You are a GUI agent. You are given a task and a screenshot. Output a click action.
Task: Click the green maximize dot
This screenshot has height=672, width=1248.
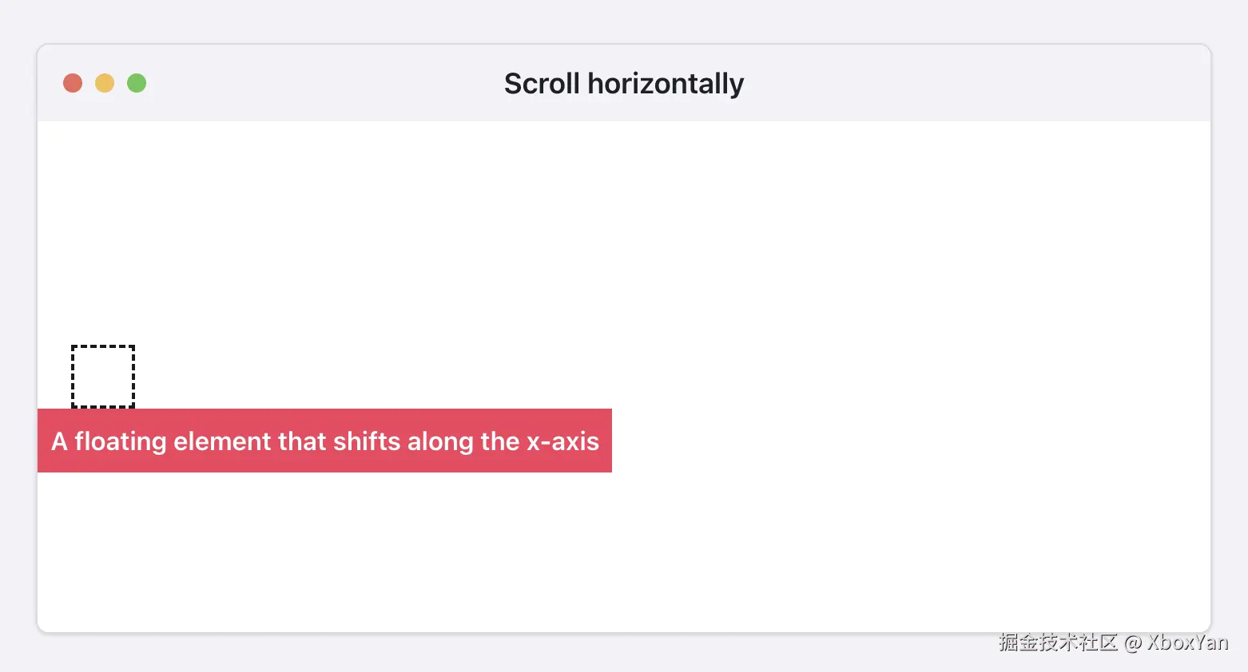click(137, 83)
